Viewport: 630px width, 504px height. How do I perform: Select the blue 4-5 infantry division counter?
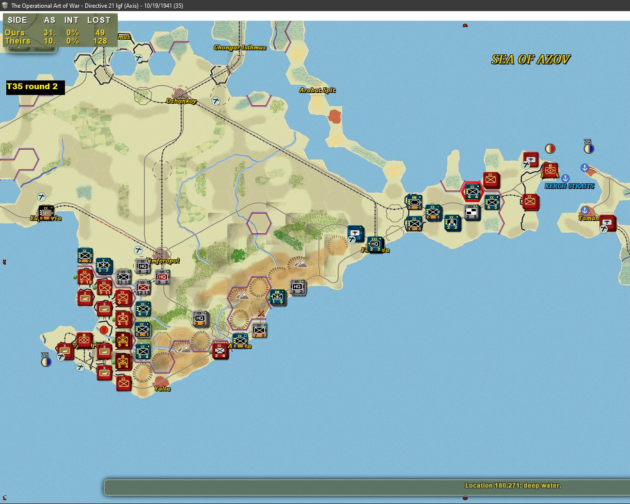pyautogui.click(x=492, y=202)
